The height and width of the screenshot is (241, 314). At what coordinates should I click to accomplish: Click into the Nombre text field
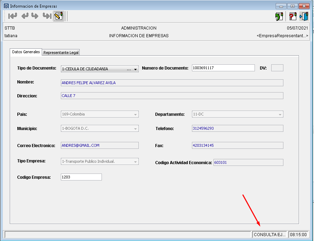point(172,83)
